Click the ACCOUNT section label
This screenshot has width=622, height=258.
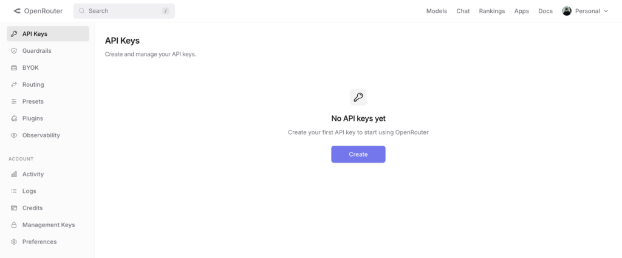tap(21, 159)
